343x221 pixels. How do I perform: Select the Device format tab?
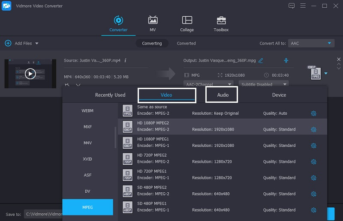[279, 95]
